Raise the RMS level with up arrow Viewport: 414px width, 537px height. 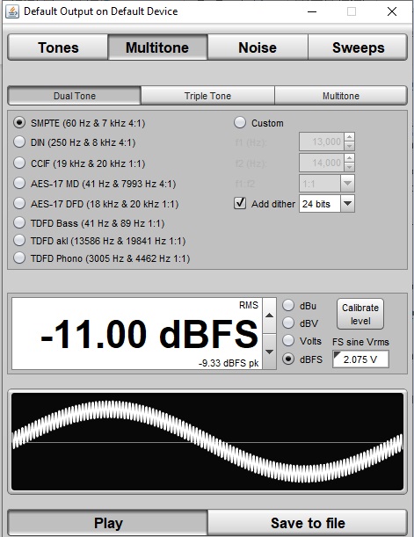[270, 316]
